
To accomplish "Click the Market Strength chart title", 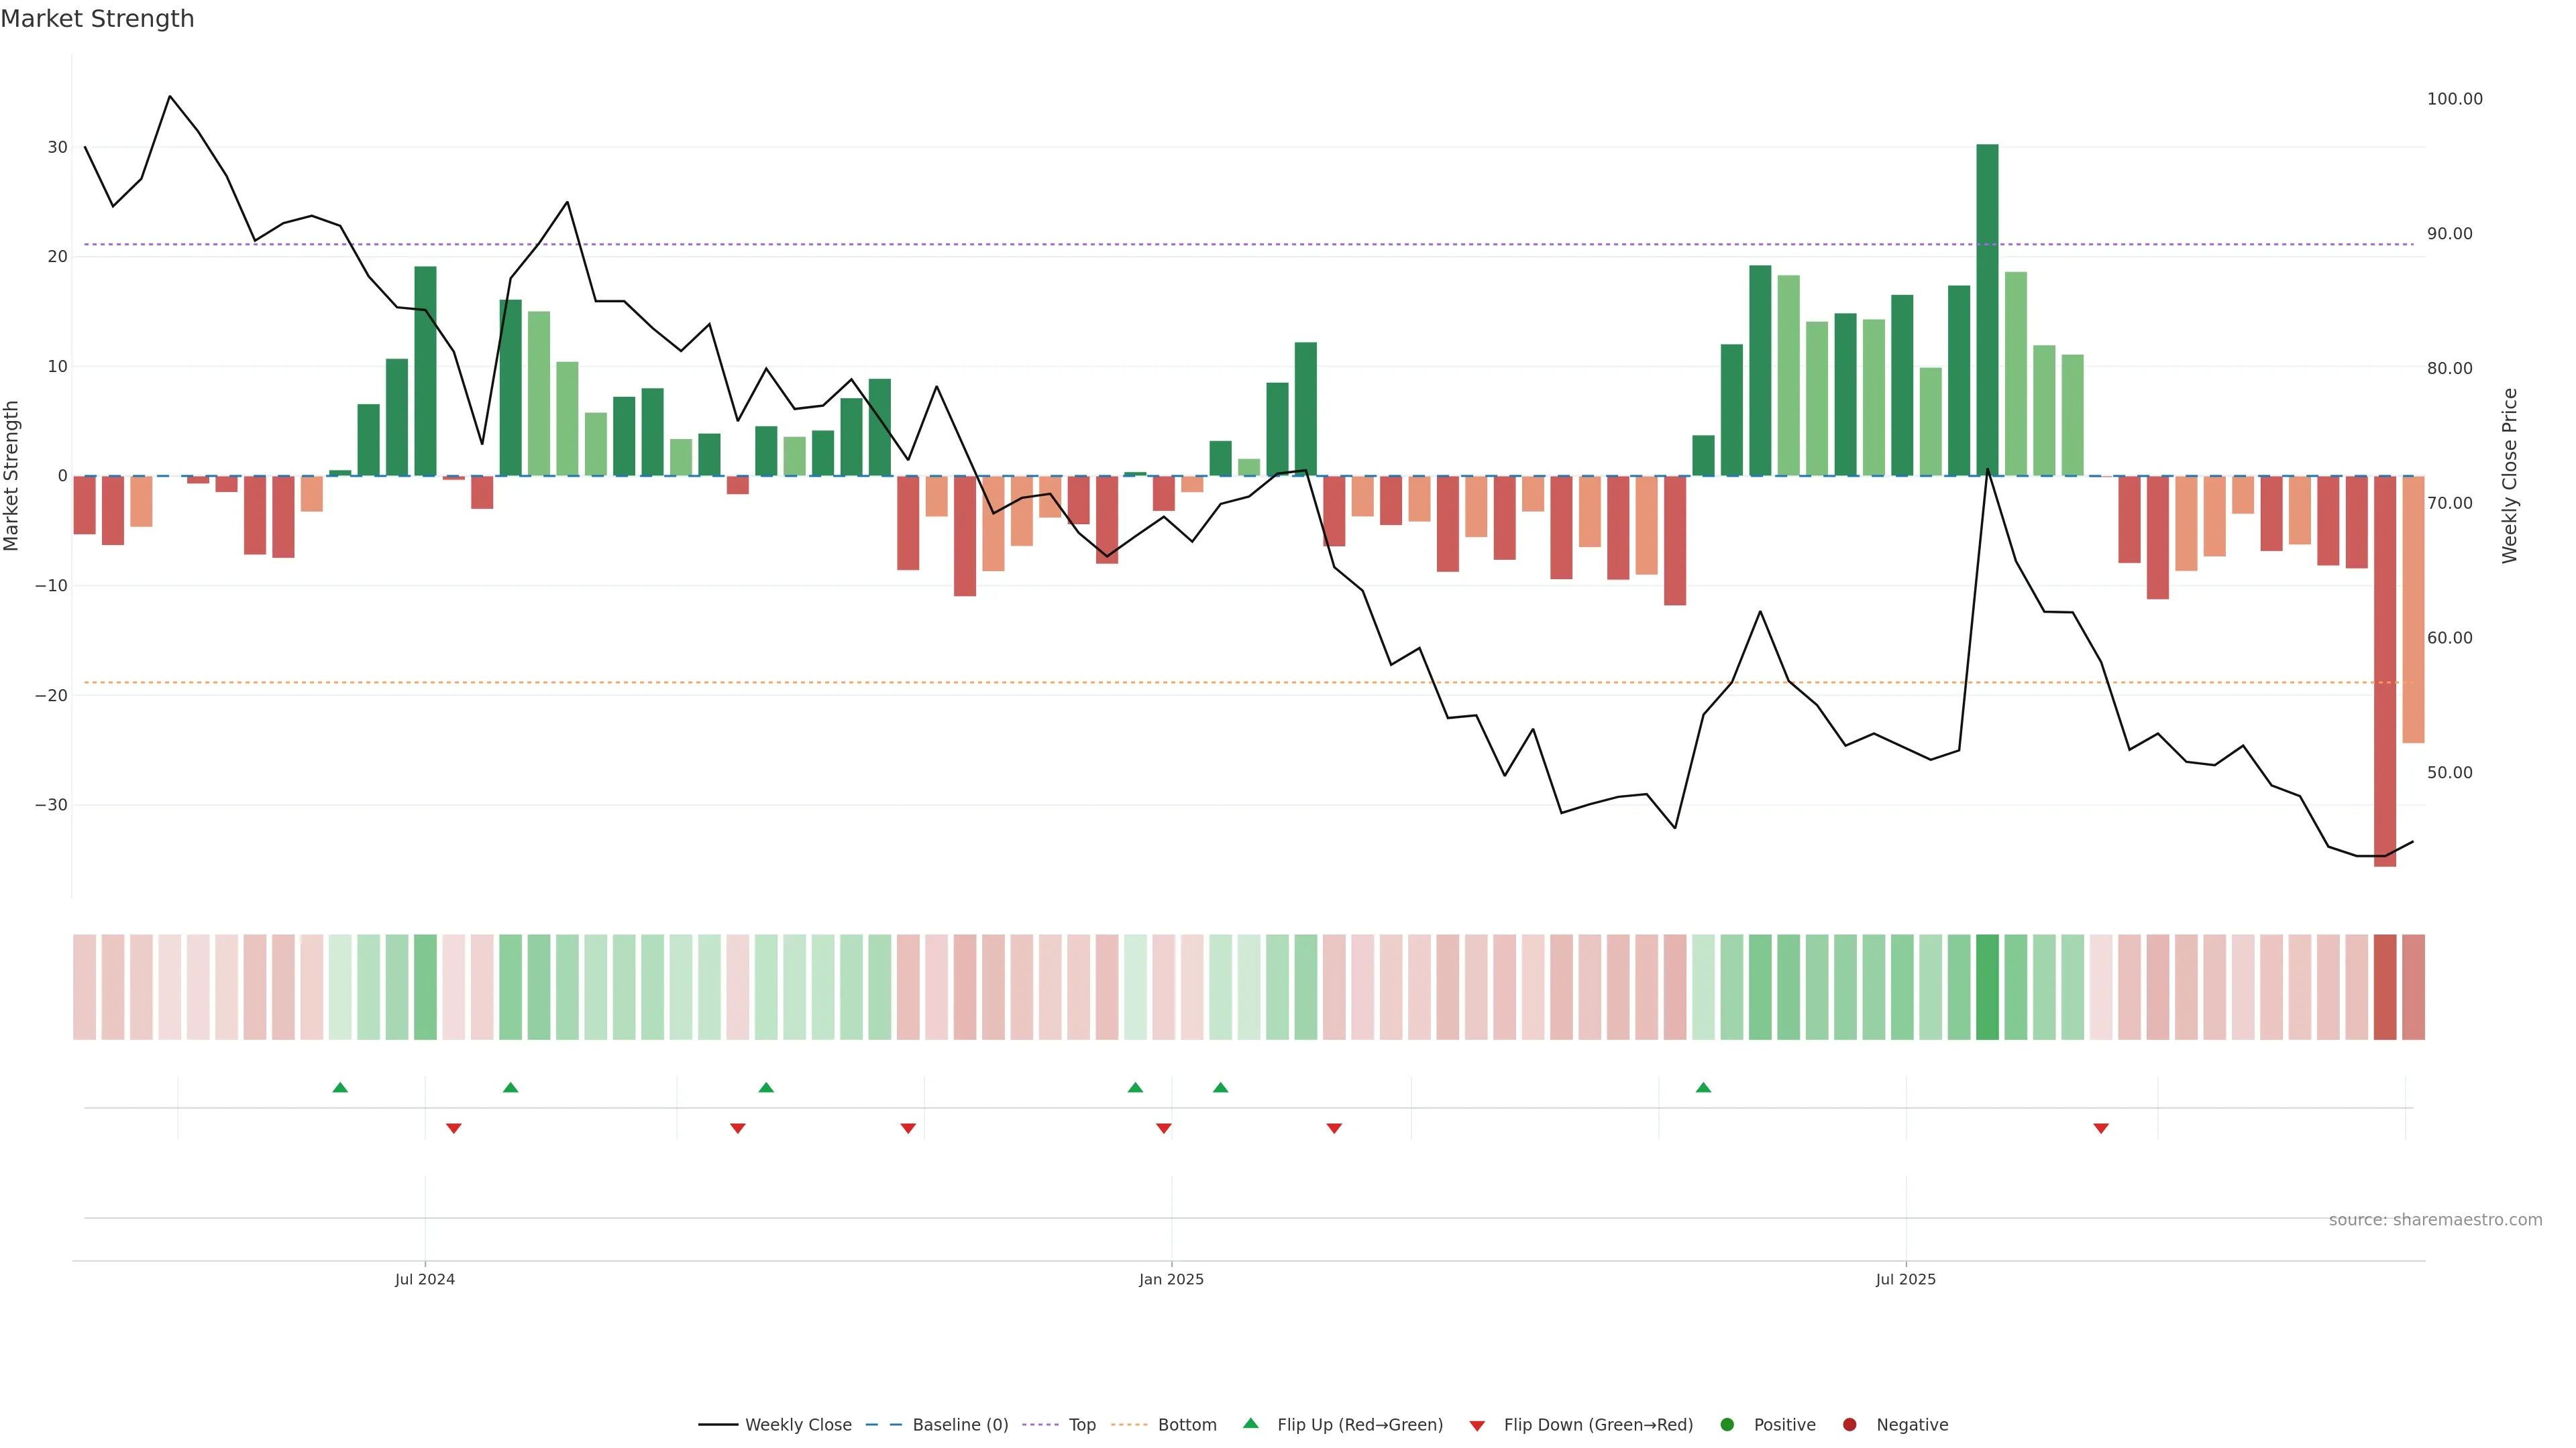I will pyautogui.click(x=97, y=19).
